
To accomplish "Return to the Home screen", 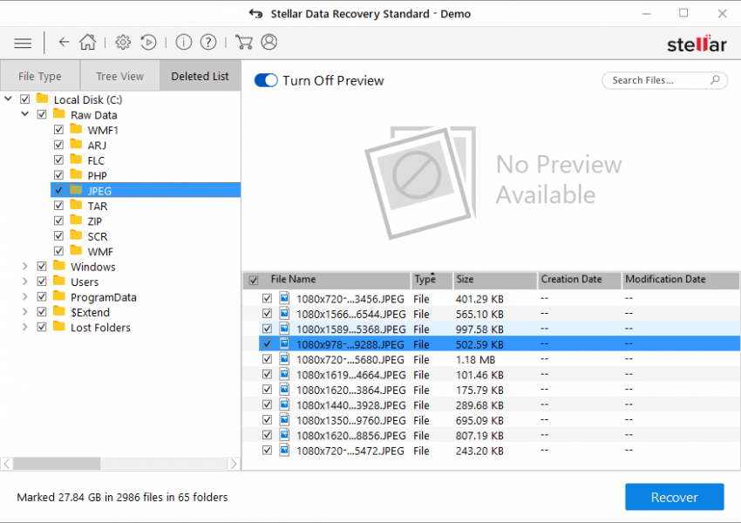I will [x=87, y=42].
